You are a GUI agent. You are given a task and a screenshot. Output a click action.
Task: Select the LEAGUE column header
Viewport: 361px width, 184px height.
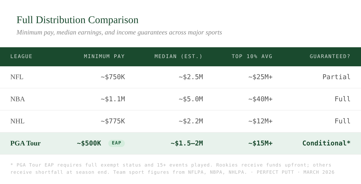[x=21, y=57]
